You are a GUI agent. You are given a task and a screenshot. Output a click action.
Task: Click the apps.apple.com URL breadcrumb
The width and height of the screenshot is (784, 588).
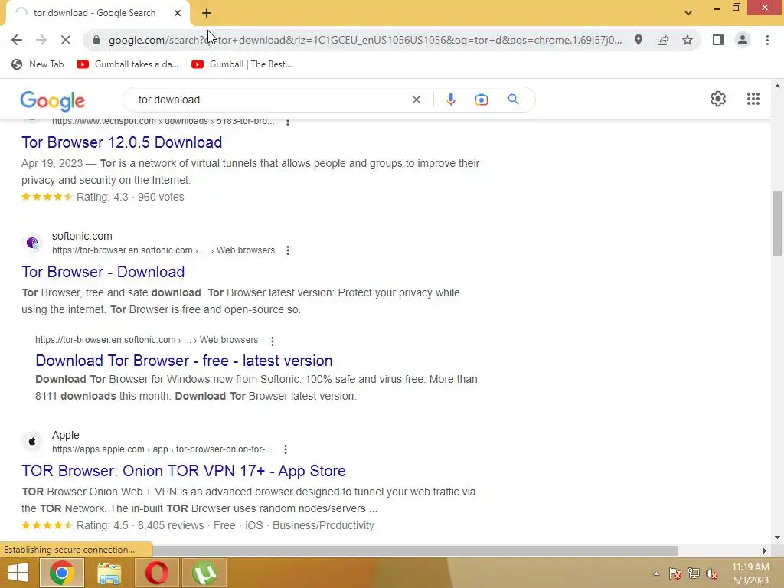(162, 449)
